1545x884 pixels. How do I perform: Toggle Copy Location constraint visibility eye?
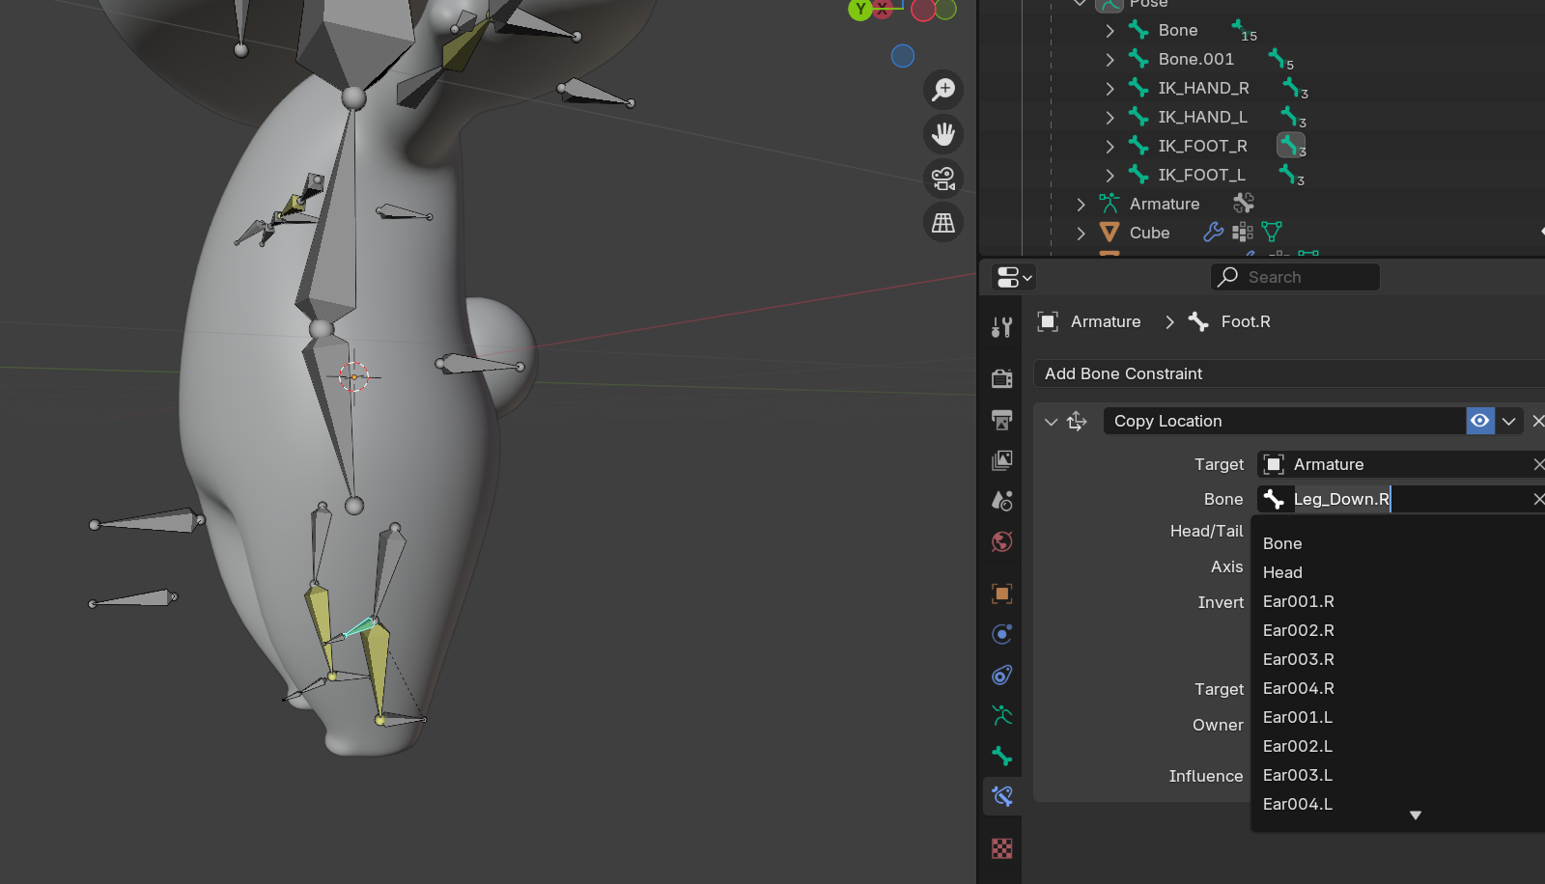click(x=1479, y=421)
